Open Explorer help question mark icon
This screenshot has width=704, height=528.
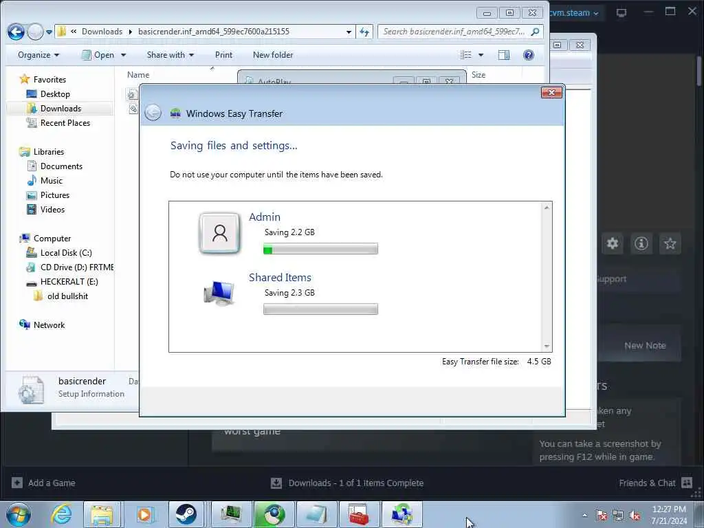(x=529, y=55)
